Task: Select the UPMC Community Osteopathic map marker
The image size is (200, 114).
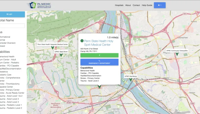Action: (x=177, y=54)
